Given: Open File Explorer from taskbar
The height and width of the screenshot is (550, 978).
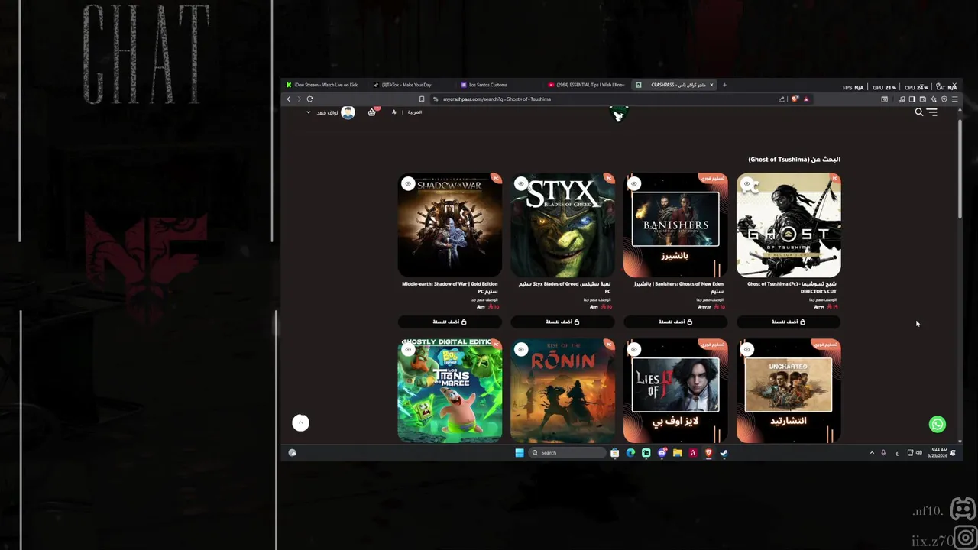Looking at the screenshot, I should tap(677, 453).
